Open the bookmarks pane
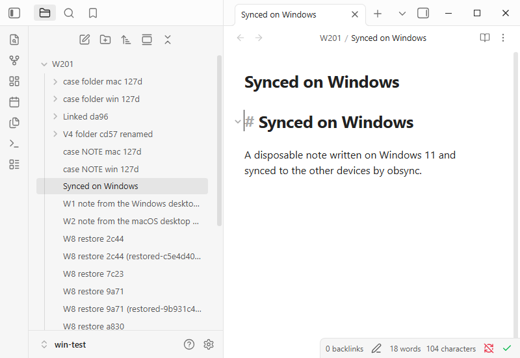This screenshot has height=358, width=520. coord(93,13)
